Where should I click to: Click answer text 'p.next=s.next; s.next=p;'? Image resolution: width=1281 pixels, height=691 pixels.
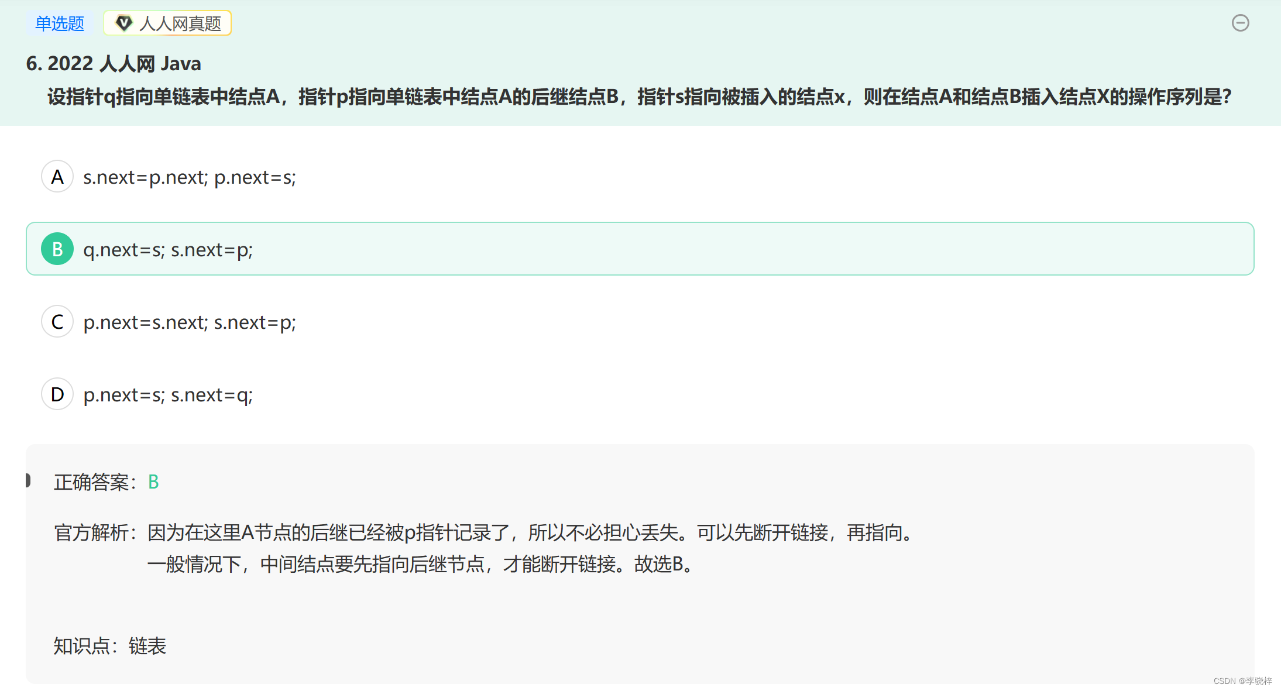[189, 322]
